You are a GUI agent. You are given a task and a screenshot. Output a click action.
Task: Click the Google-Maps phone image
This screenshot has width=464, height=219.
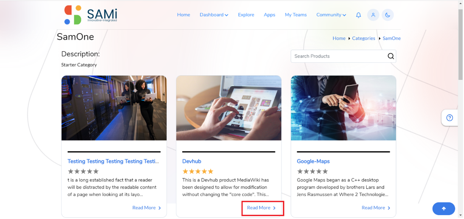point(343,108)
